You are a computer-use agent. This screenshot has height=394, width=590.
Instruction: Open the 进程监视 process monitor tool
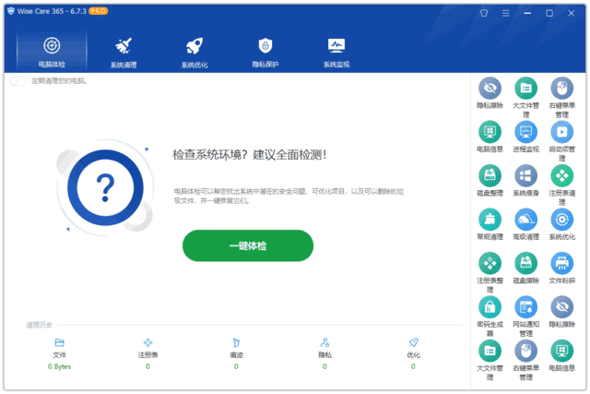pyautogui.click(x=525, y=132)
